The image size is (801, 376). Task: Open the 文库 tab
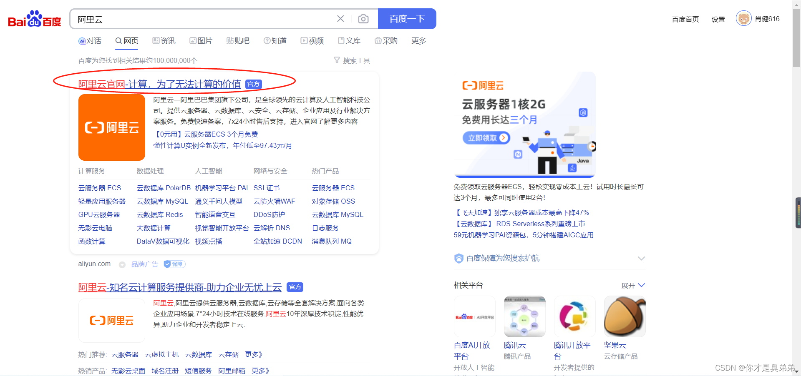(349, 41)
